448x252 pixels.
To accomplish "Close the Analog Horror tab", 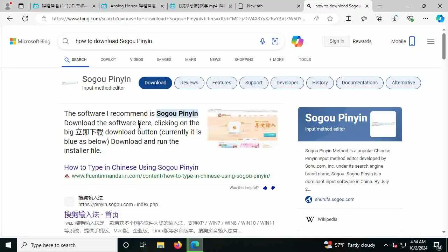I will tap(162, 6).
